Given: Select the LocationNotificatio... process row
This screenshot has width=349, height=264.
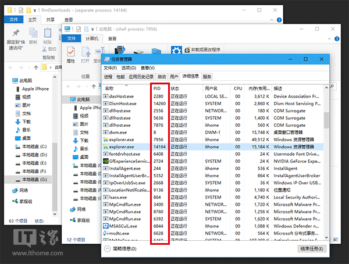Looking at the screenshot, I should click(213, 190).
